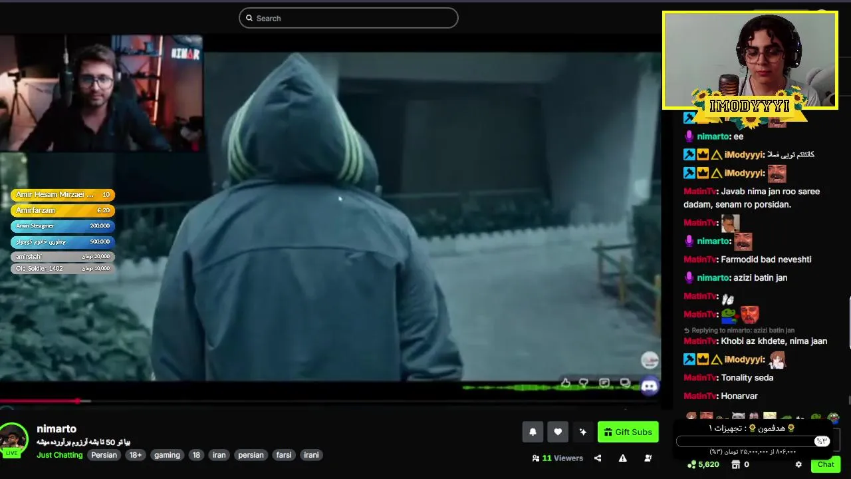Click the 'Honarvar' chat message text
Screen dimensions: 851x479
(x=739, y=396)
